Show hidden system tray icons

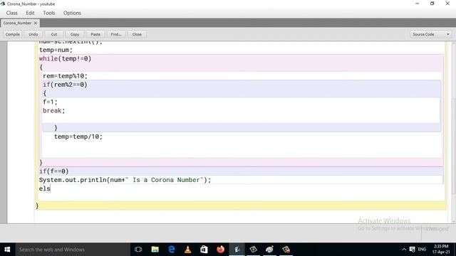click(404, 250)
